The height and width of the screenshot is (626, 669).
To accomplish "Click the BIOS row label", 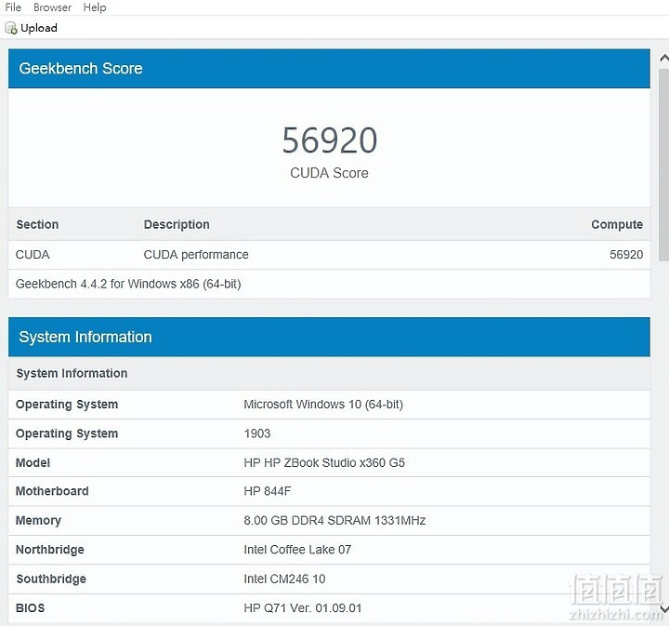I will coord(31,608).
